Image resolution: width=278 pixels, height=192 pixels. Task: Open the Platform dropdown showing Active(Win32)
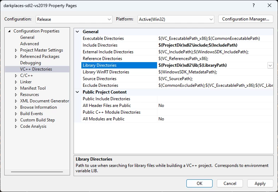point(176,19)
